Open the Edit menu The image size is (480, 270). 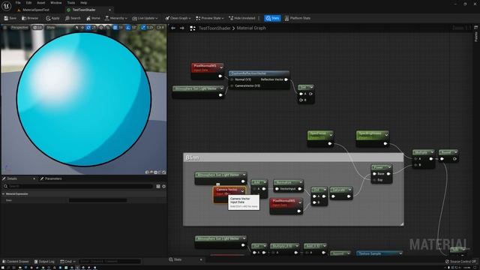click(x=28, y=3)
